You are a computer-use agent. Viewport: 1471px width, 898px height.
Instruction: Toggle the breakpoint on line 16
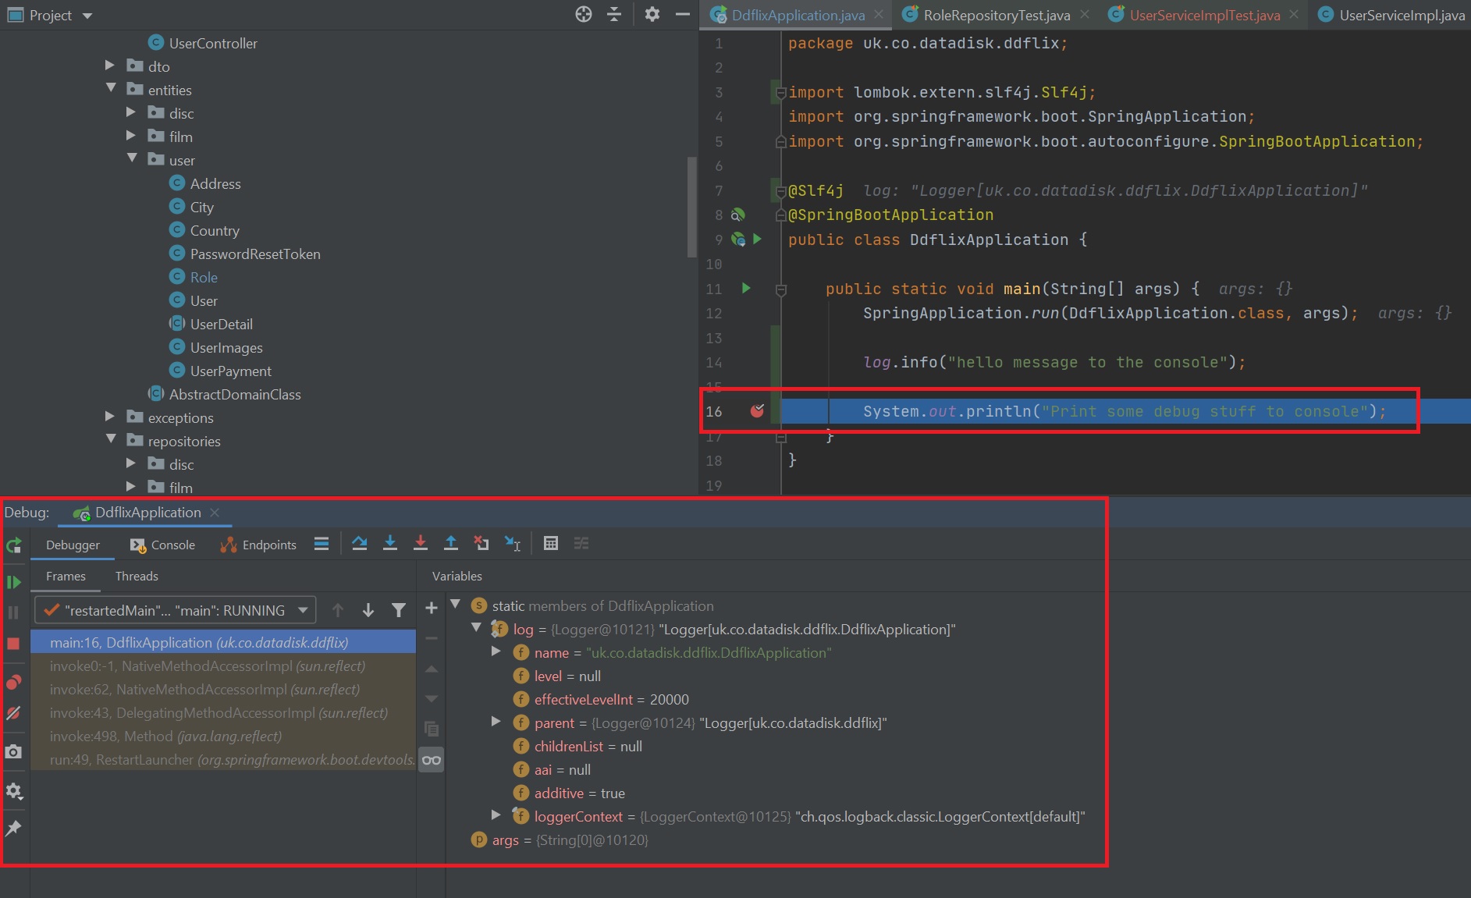tap(756, 411)
